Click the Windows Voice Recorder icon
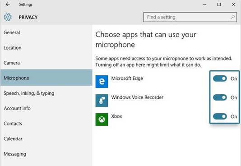241x166 pixels. click(x=102, y=101)
